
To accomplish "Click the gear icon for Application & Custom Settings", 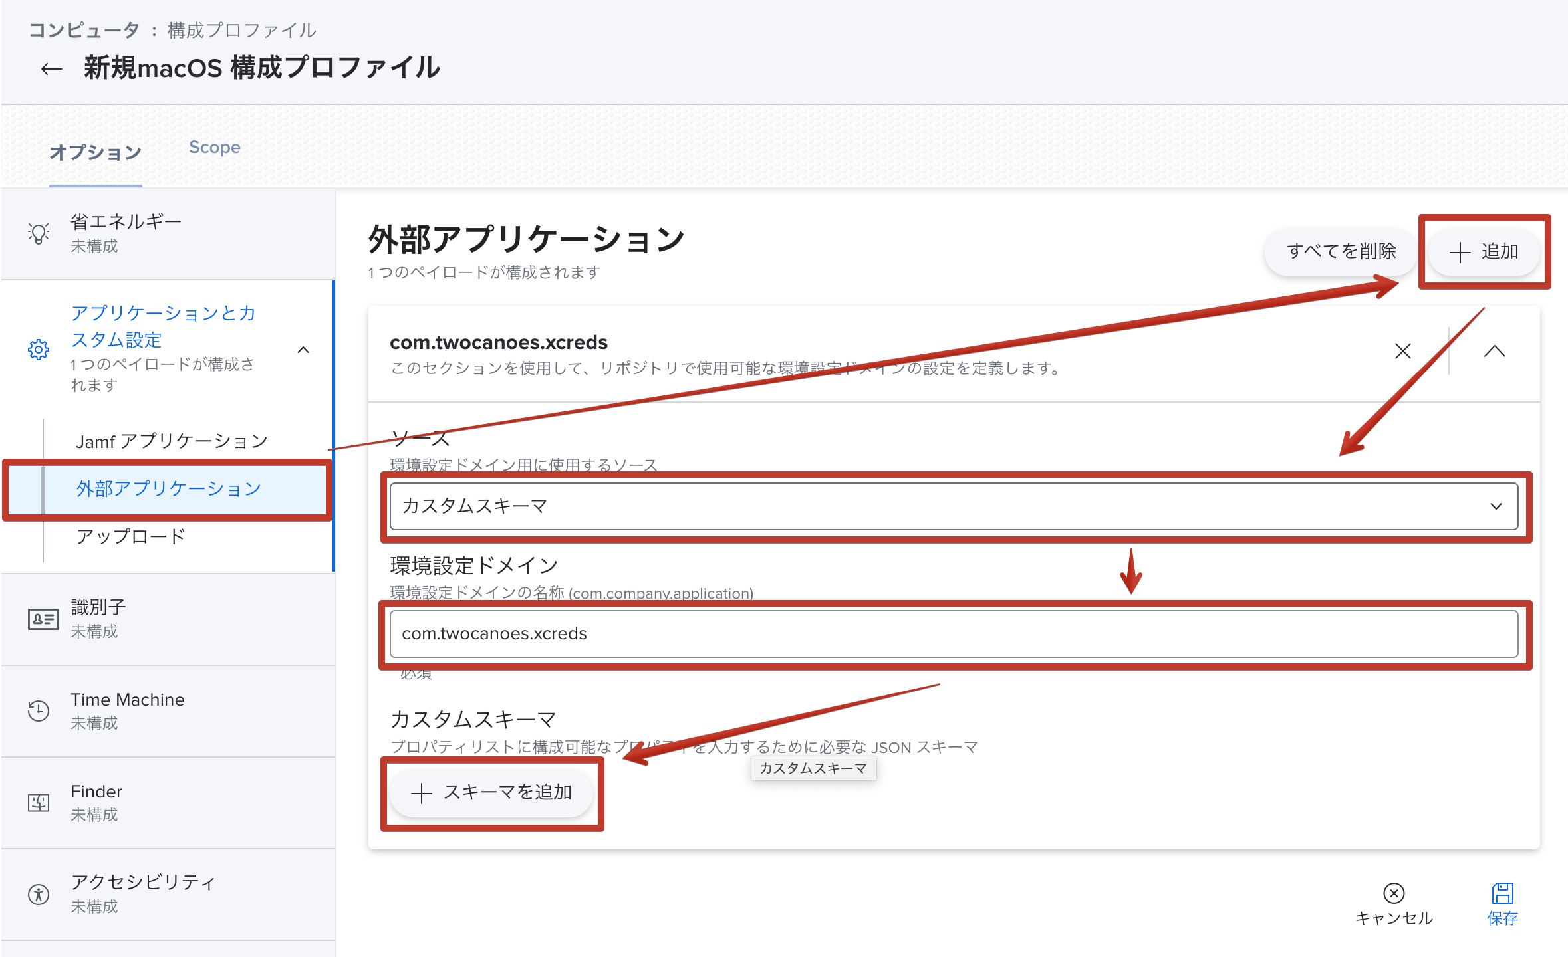I will pos(39,349).
